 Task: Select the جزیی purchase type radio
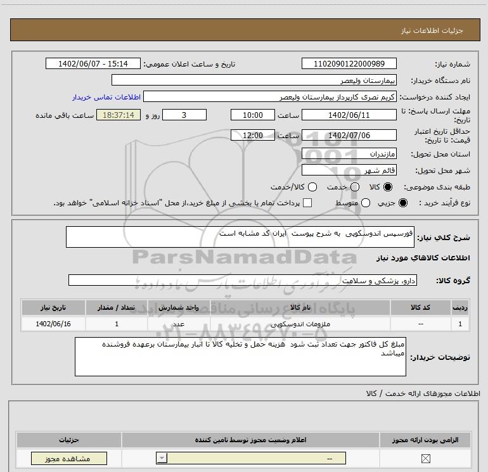[403, 203]
